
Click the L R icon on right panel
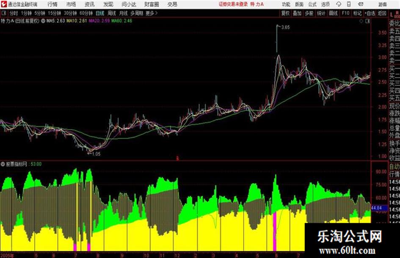click(394, 14)
